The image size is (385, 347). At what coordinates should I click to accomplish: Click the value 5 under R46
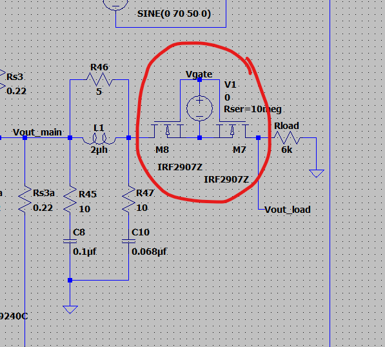99,92
